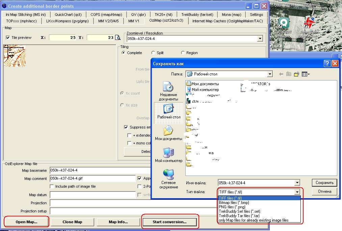
Task: Create a new folder in the save dialog
Action: coord(297,74)
